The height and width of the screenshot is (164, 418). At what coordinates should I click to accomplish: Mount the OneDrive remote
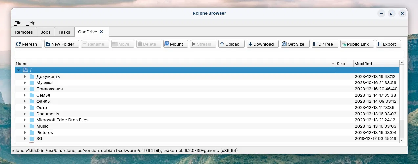176,44
